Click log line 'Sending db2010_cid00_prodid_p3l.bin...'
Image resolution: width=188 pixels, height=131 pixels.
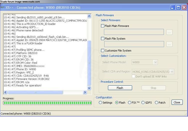tap(40, 17)
